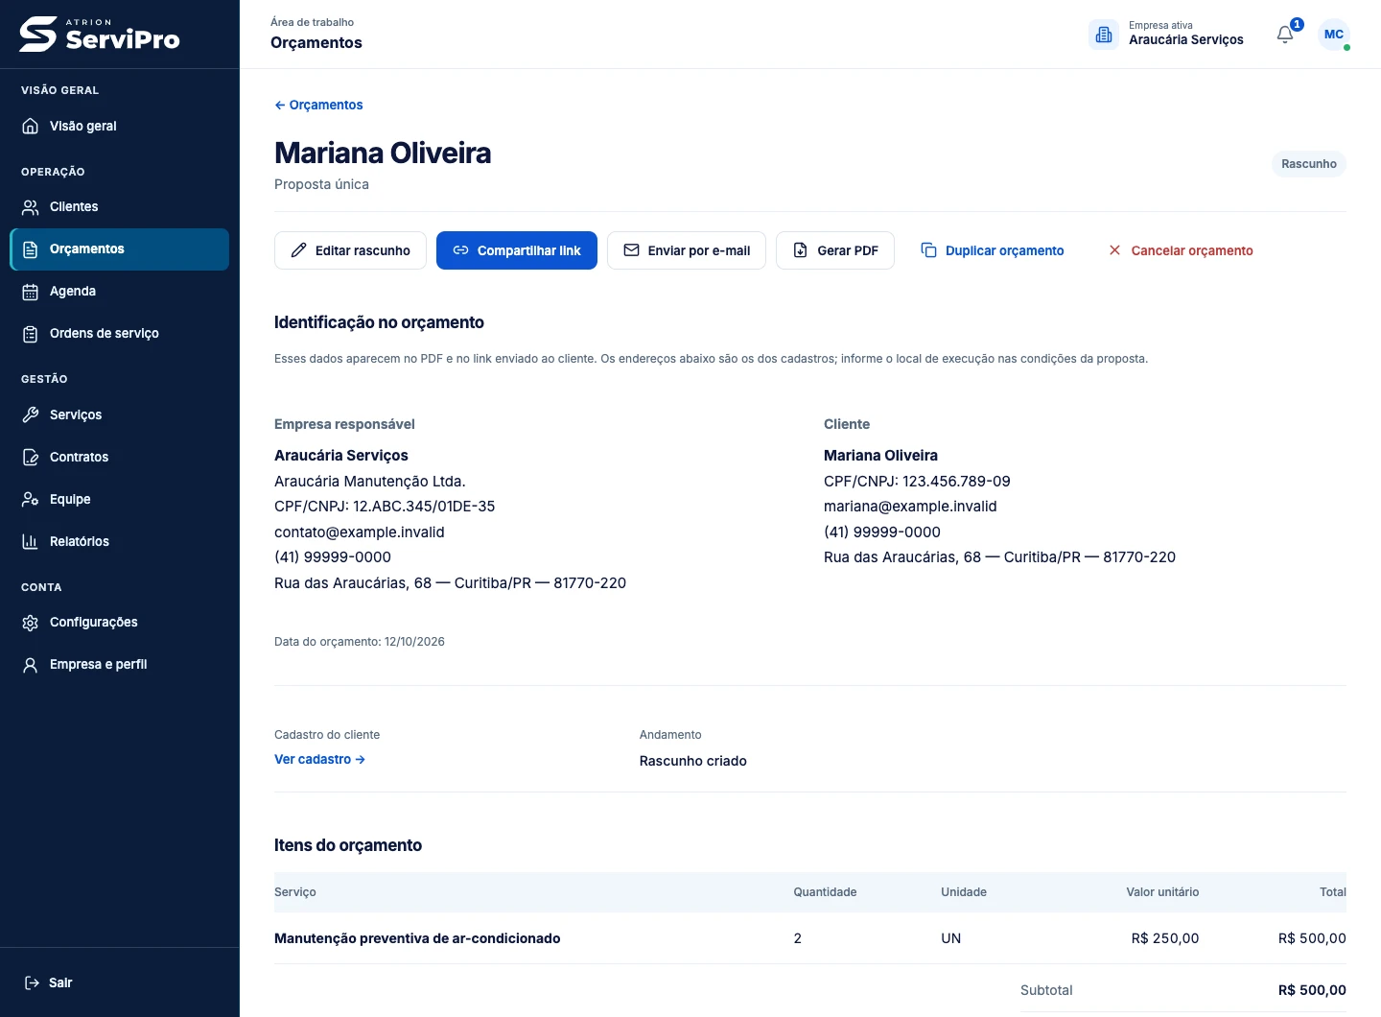1381x1017 pixels.
Task: Click the active company building icon
Action: click(1104, 35)
